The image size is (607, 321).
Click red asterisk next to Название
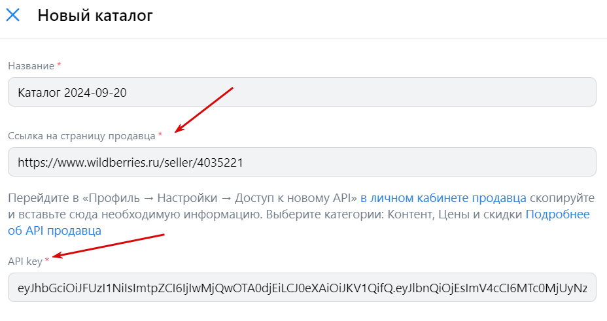tap(60, 65)
